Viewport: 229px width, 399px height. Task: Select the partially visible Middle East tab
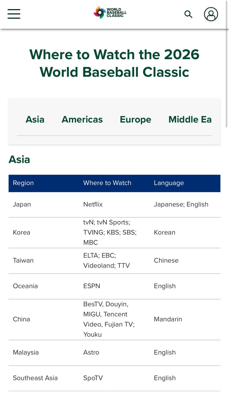pos(190,120)
